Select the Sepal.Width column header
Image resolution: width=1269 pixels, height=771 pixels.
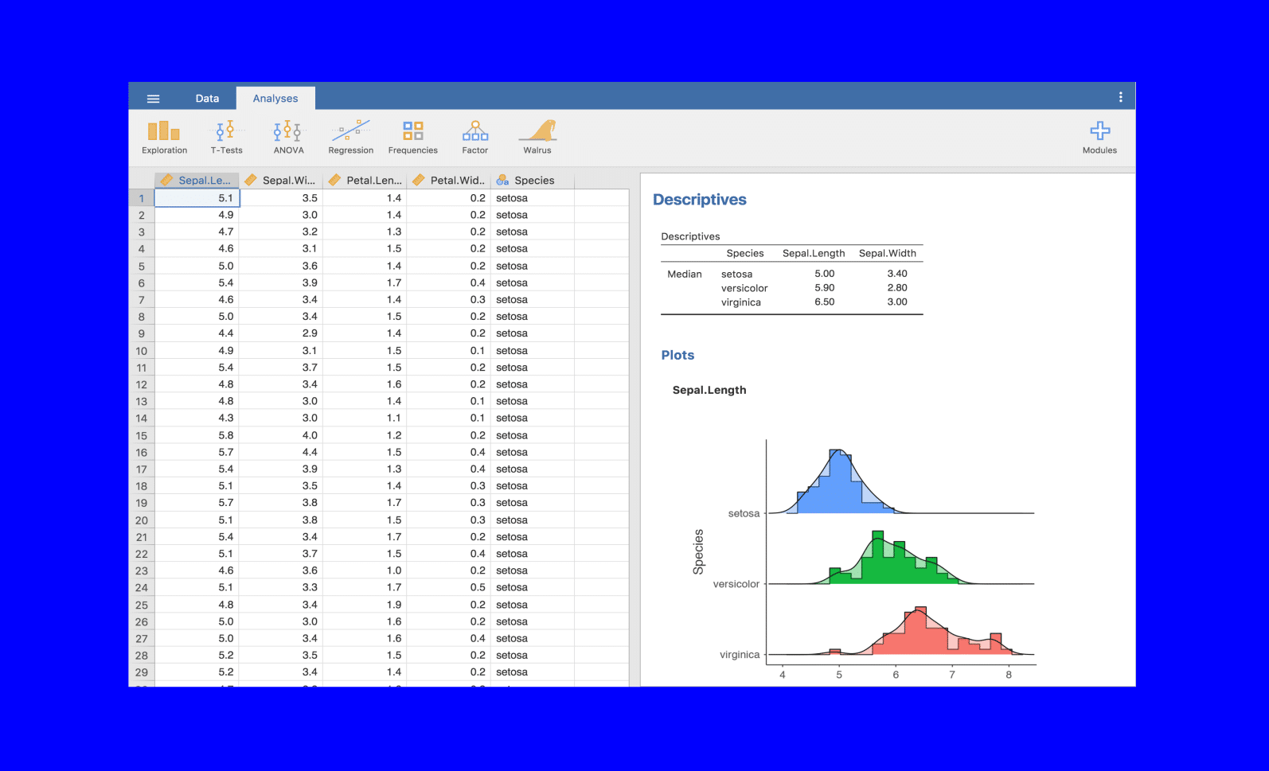click(281, 181)
